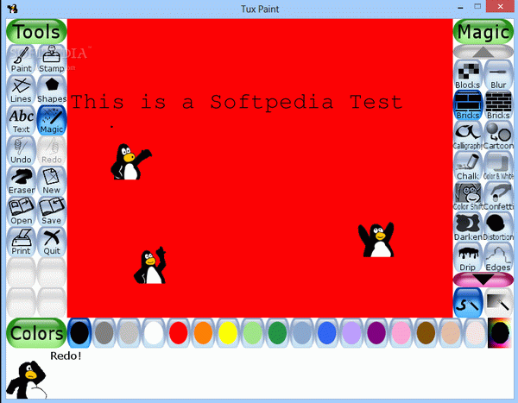This screenshot has height=403, width=518.
Task: Select the Stamp tool
Action: tap(52, 60)
